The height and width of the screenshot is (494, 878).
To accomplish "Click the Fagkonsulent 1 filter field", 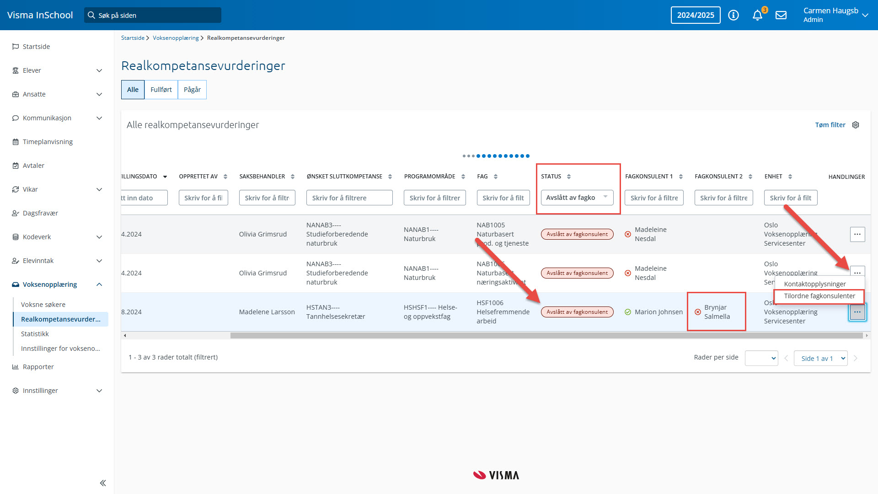I will (x=654, y=198).
